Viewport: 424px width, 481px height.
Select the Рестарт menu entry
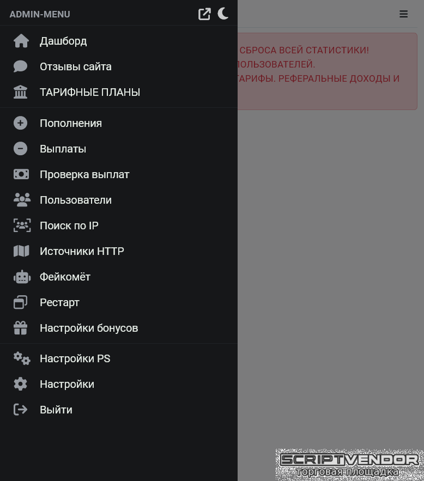(59, 302)
